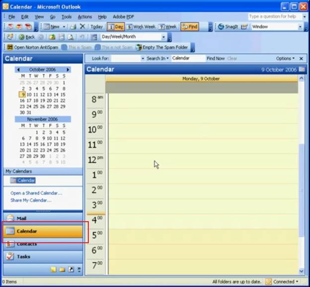Open the View menu
310x287 pixels.
39,17
